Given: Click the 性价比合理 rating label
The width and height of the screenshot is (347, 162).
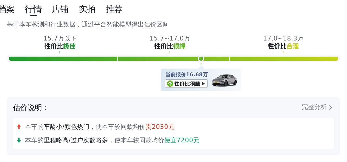Looking at the screenshot, I should (x=283, y=46).
